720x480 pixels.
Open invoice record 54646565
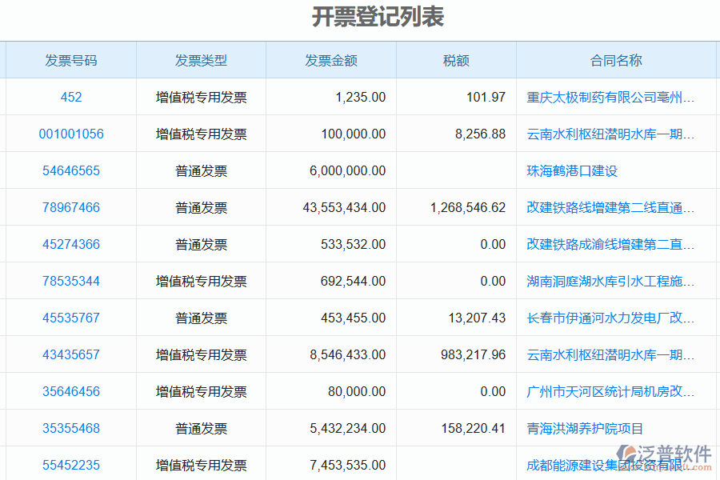pos(71,170)
